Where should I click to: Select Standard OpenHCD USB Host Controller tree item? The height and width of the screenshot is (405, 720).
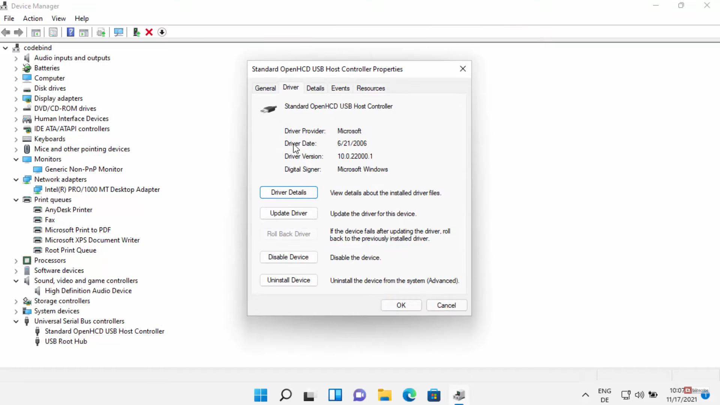(x=104, y=331)
